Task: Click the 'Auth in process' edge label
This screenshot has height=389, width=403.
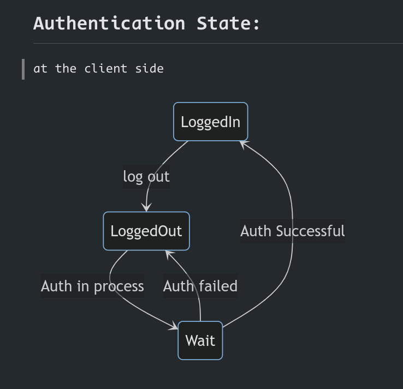Action: point(92,286)
